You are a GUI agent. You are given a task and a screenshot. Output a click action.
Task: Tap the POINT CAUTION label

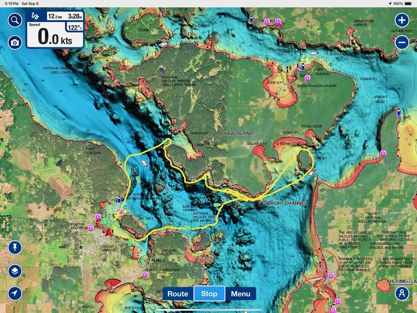click(x=93, y=151)
